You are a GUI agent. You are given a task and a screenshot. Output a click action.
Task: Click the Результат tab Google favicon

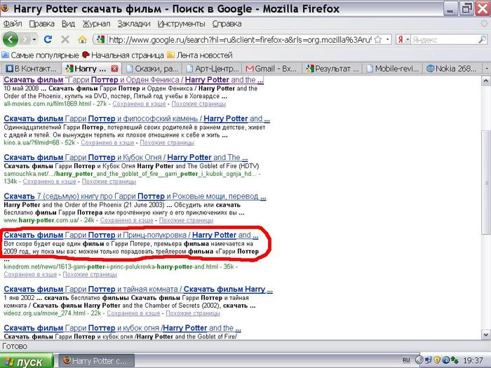coord(310,69)
